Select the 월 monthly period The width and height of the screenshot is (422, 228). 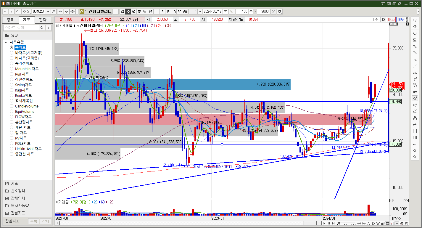133,11
